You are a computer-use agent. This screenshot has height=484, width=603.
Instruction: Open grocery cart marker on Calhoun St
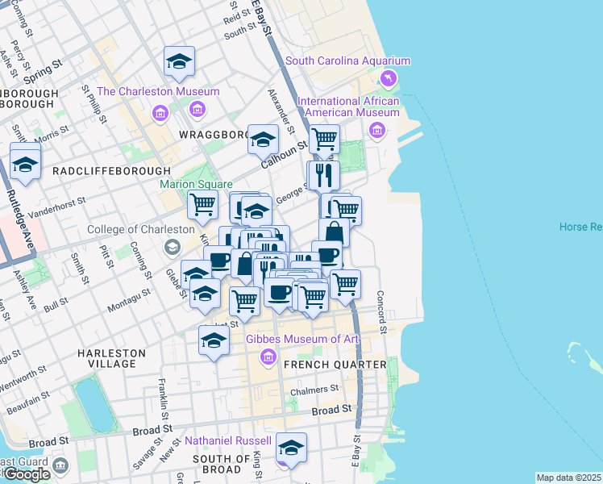(325, 142)
